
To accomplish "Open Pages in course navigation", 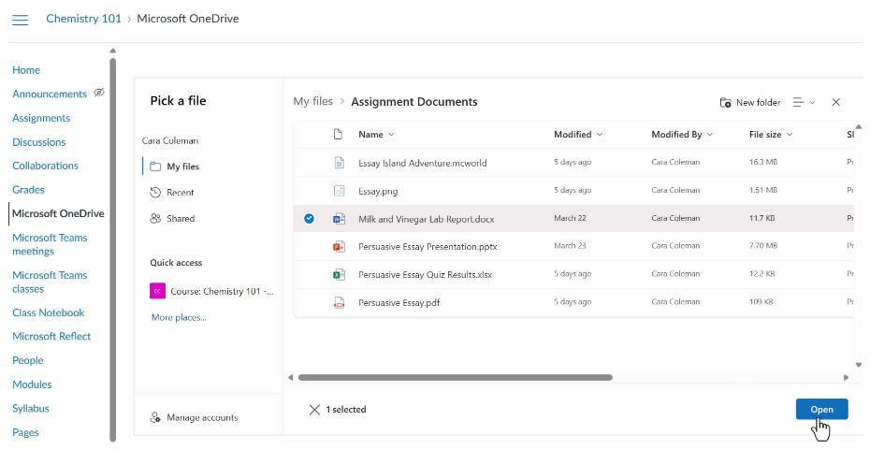I will pyautogui.click(x=25, y=432).
